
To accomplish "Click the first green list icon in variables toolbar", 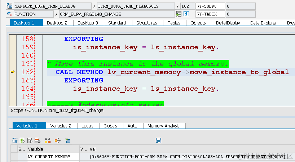I will pos(22,140).
